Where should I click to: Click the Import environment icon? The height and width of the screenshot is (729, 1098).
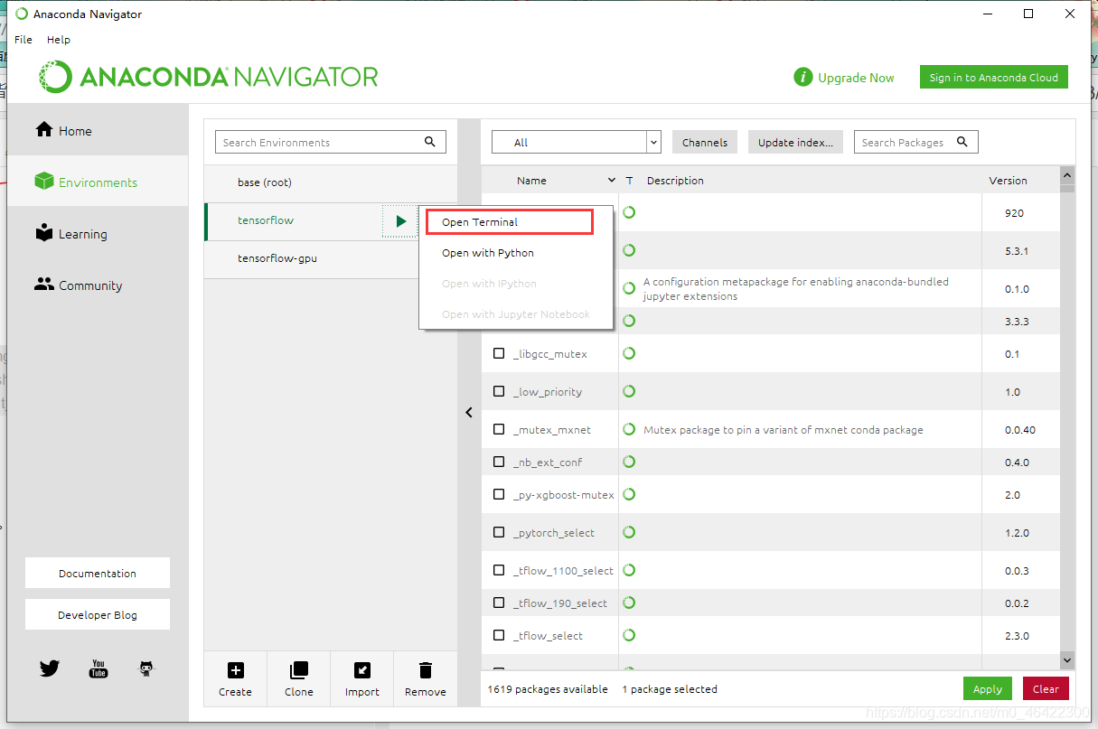[x=361, y=670]
